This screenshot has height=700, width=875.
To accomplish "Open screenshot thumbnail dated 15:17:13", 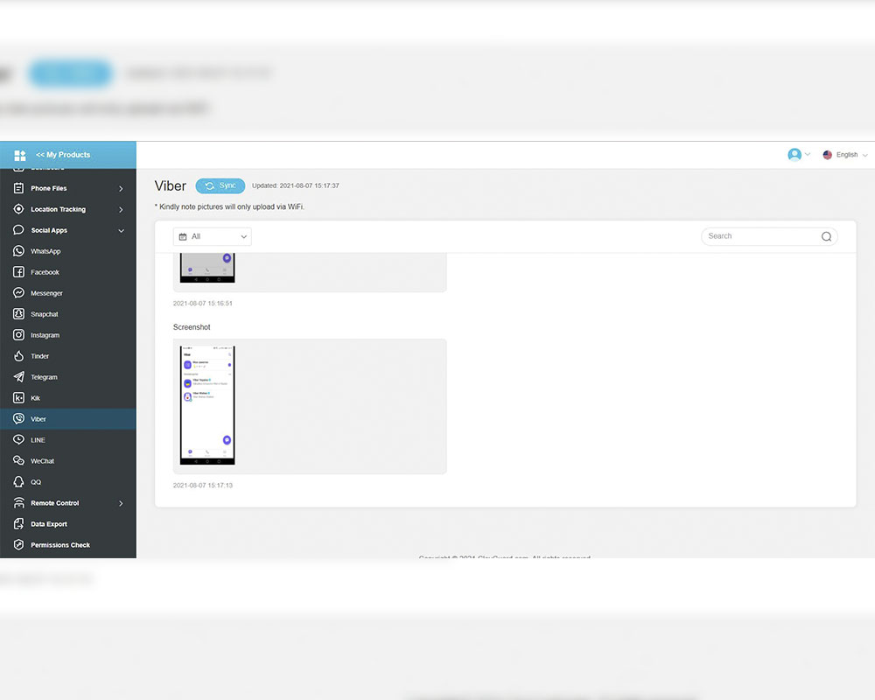I will pyautogui.click(x=207, y=405).
